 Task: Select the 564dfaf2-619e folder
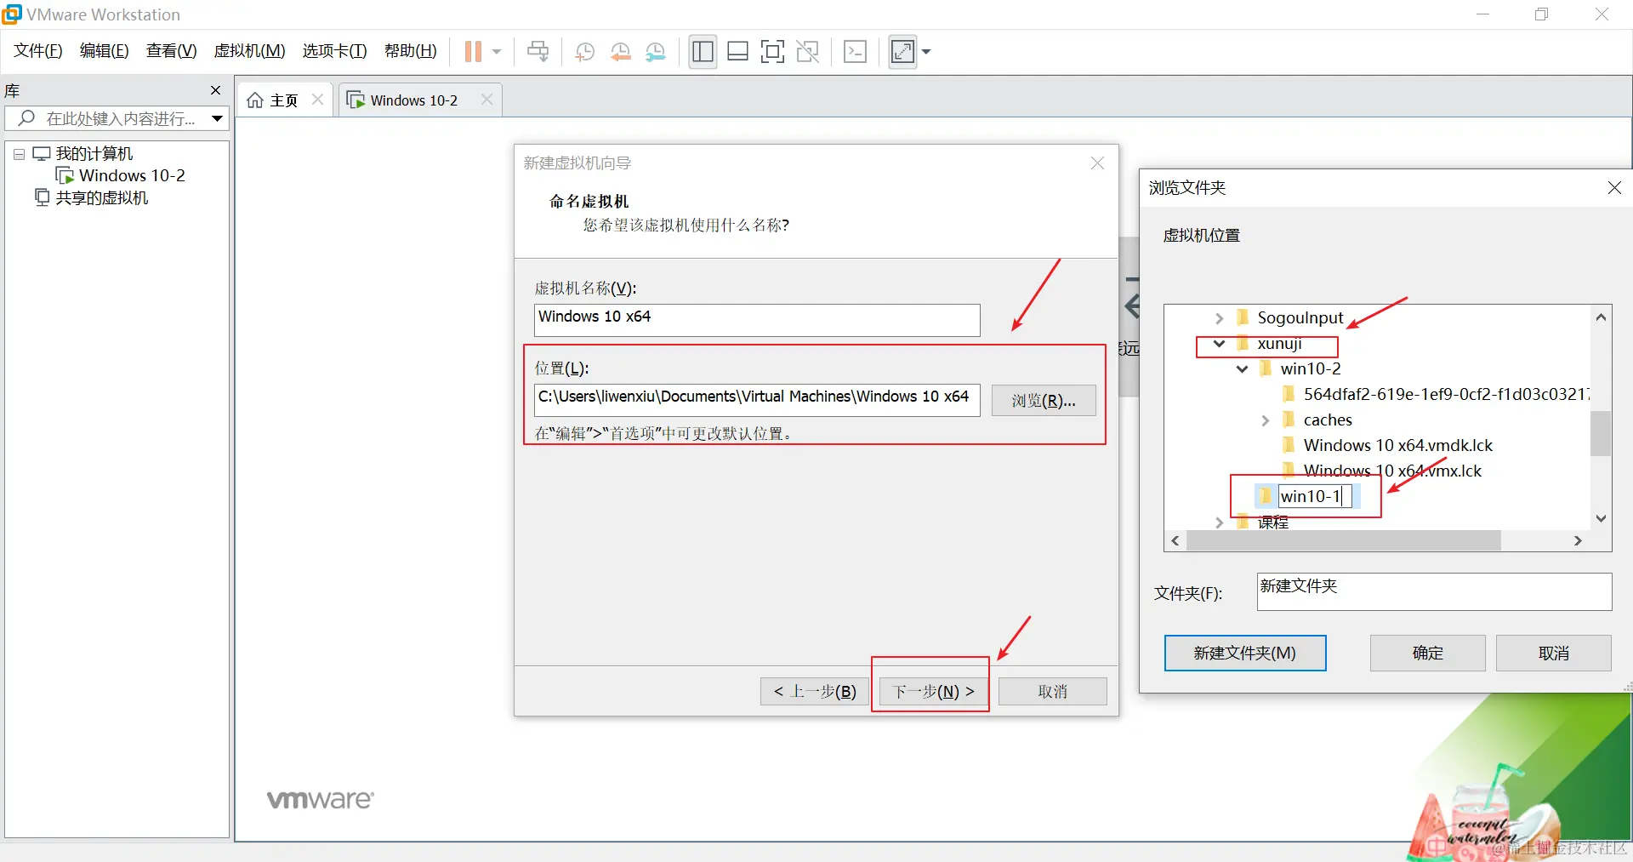pyautogui.click(x=1446, y=394)
